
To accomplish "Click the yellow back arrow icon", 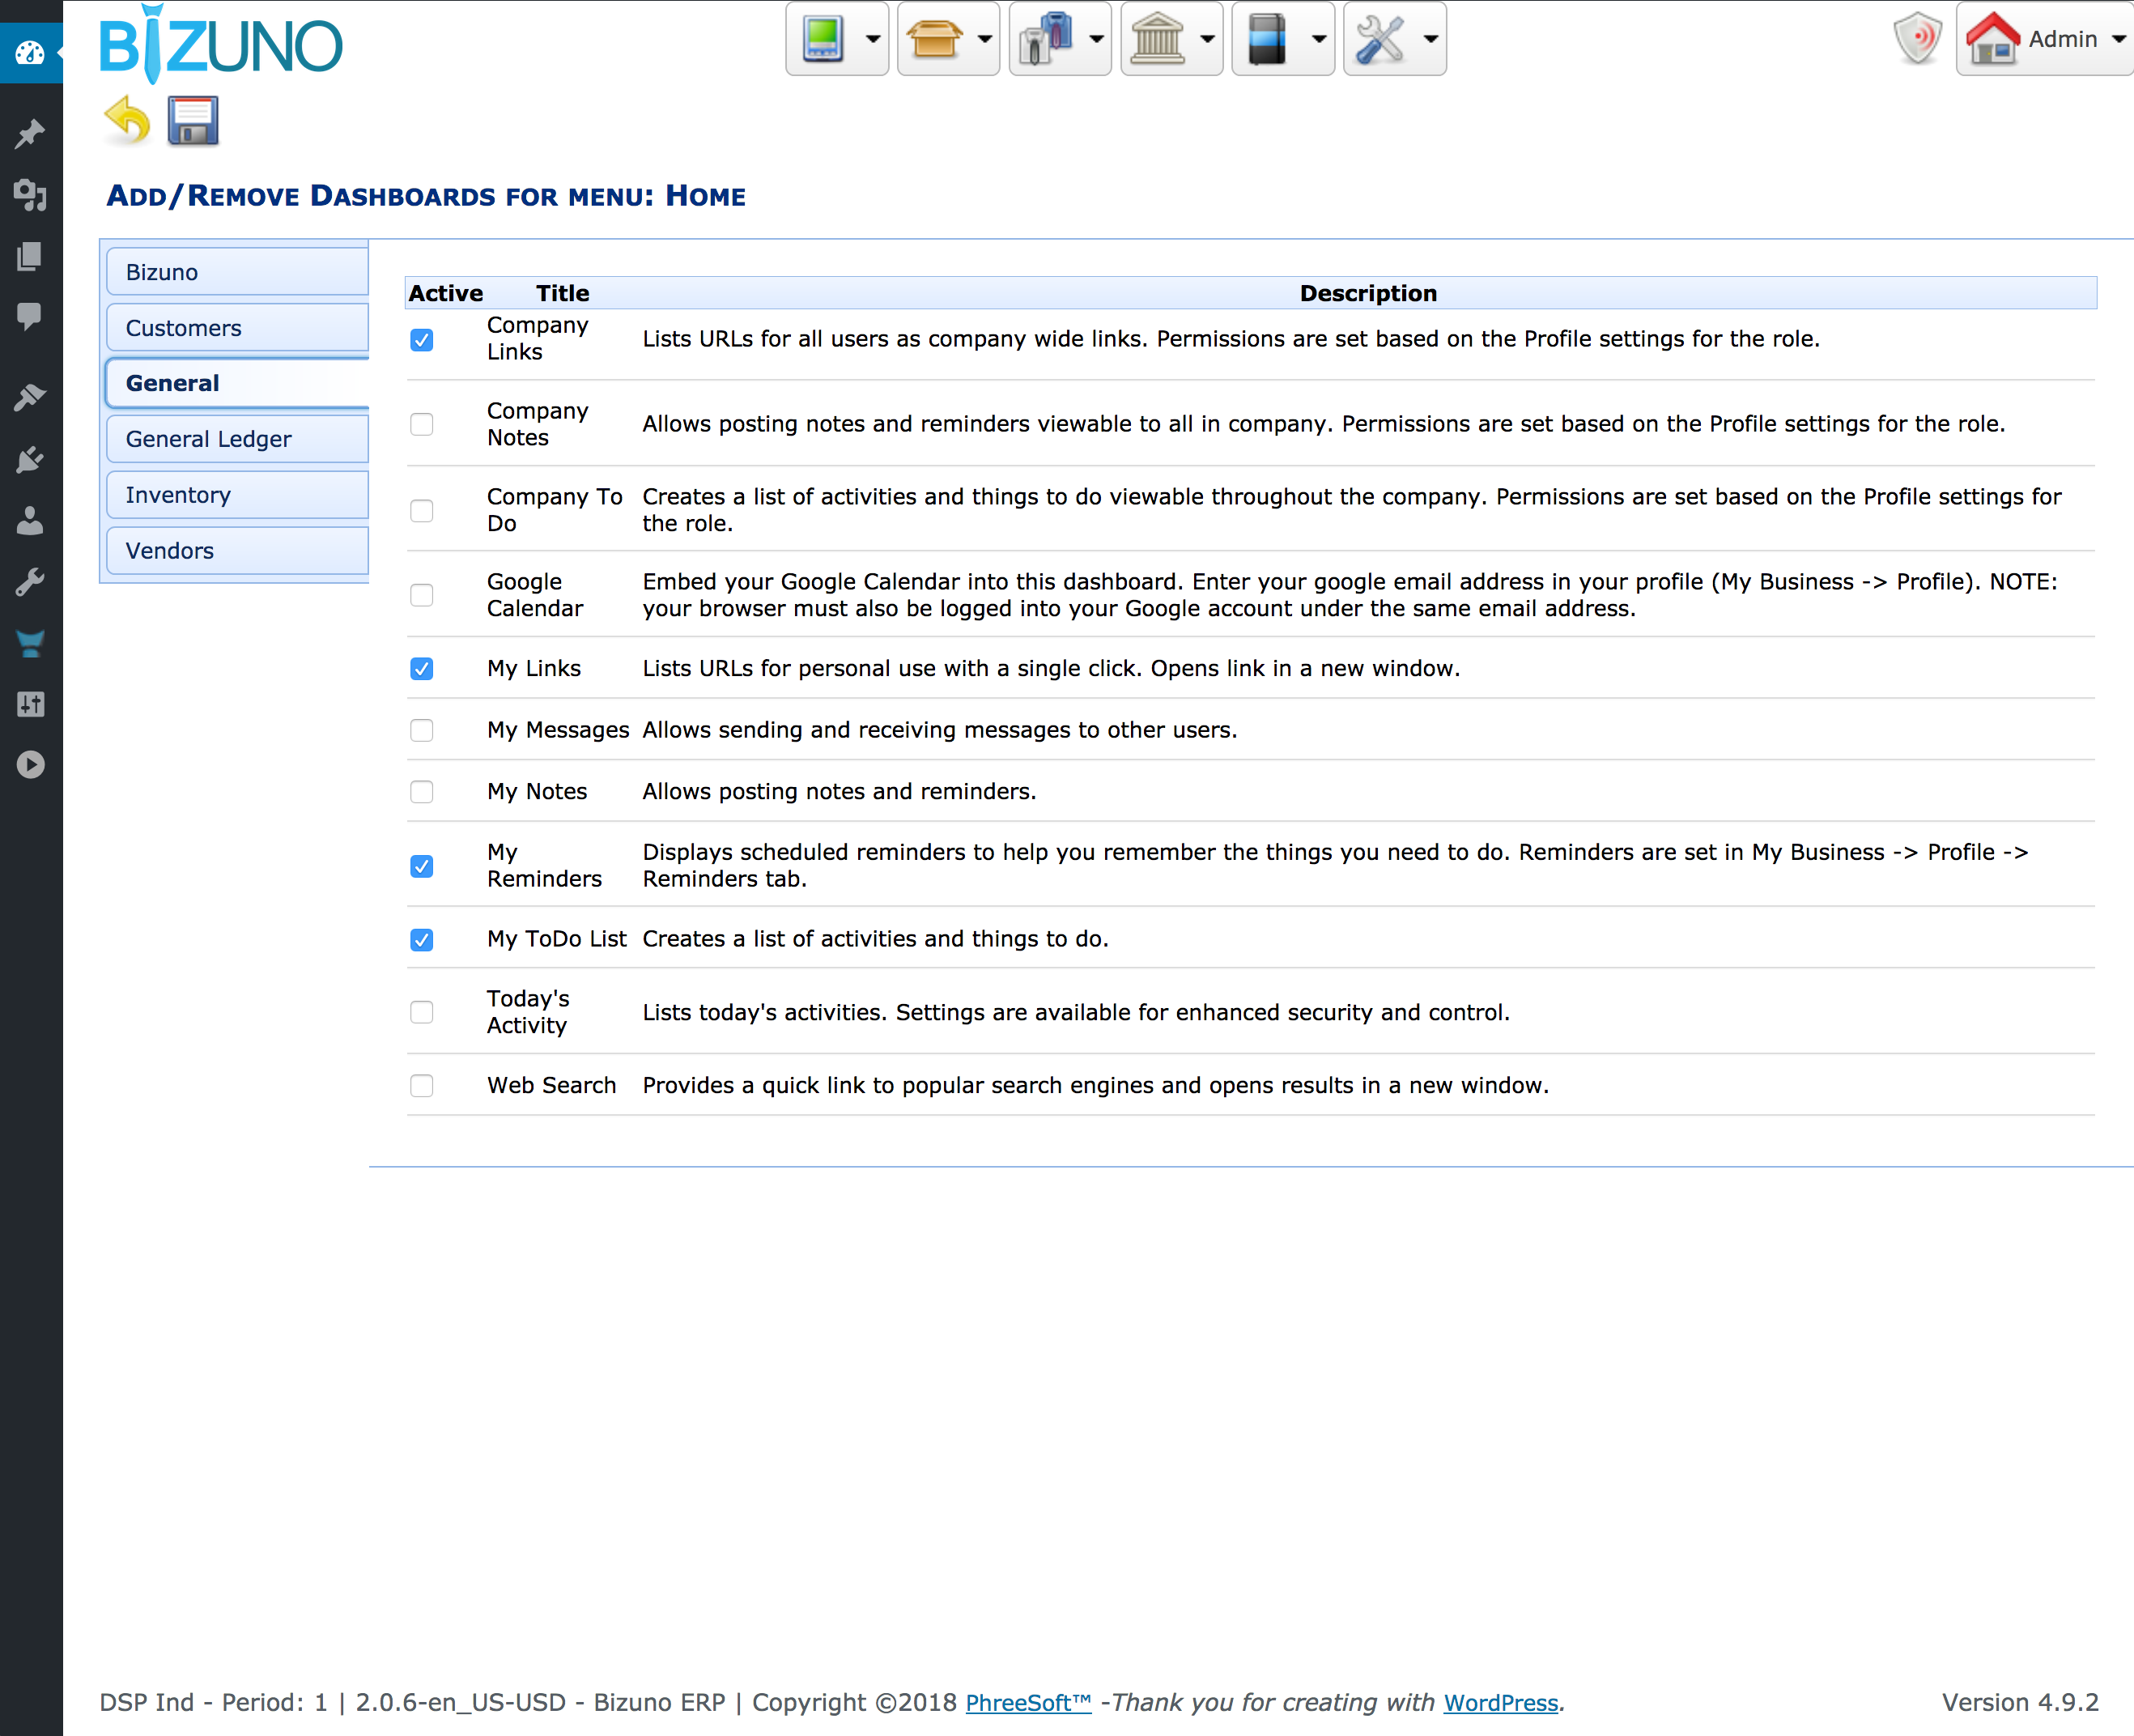I will 127,121.
